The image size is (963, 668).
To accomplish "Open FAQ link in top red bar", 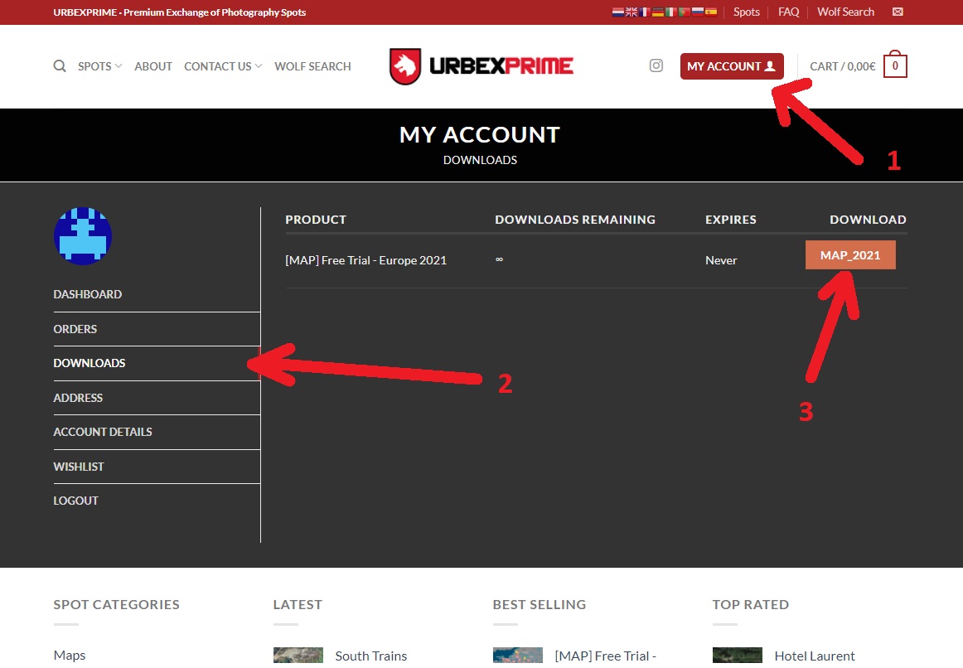I will [x=789, y=12].
